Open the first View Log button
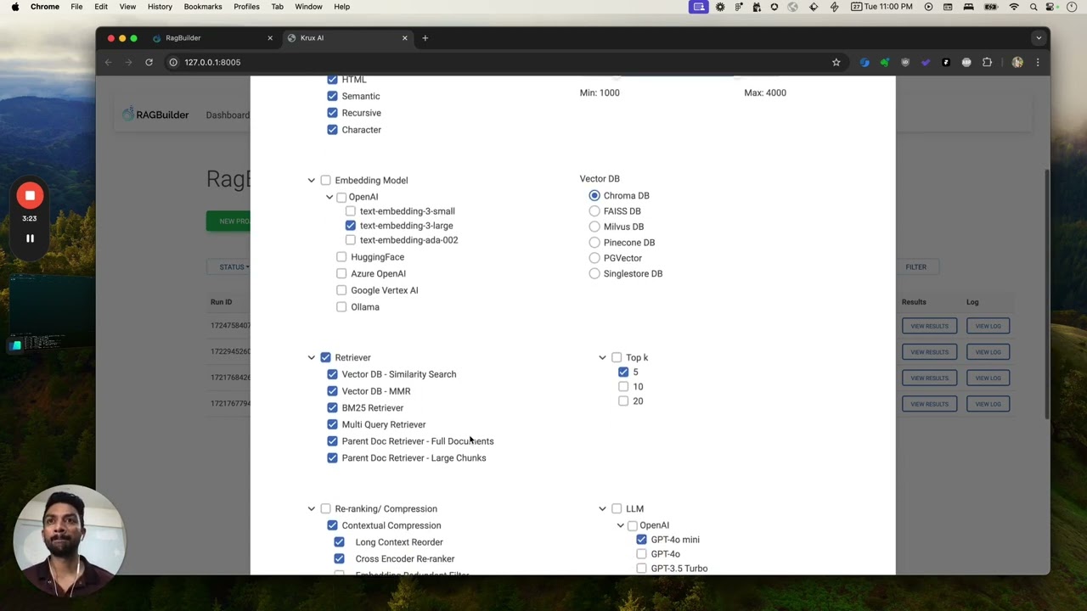1087x611 pixels. click(988, 326)
